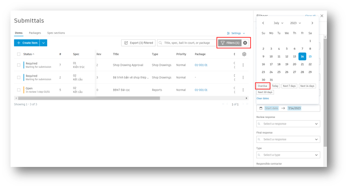Click the search field for title or spec
This screenshot has width=348, height=188.
[187, 43]
